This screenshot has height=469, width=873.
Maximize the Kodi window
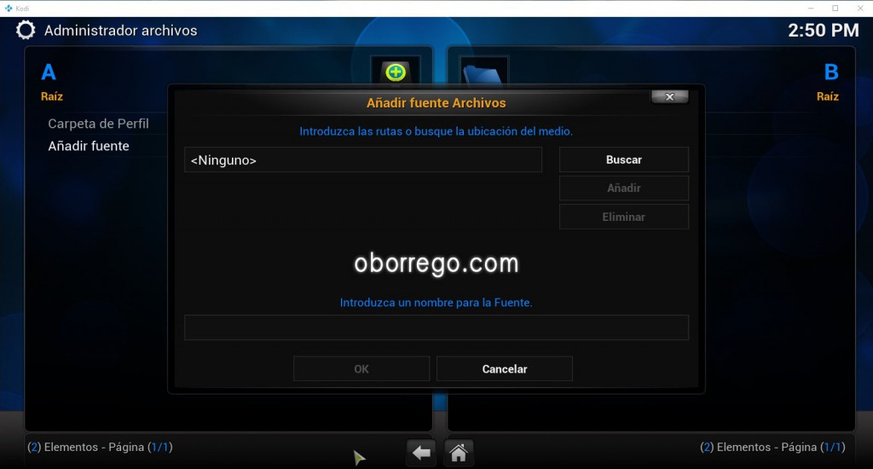[x=835, y=8]
